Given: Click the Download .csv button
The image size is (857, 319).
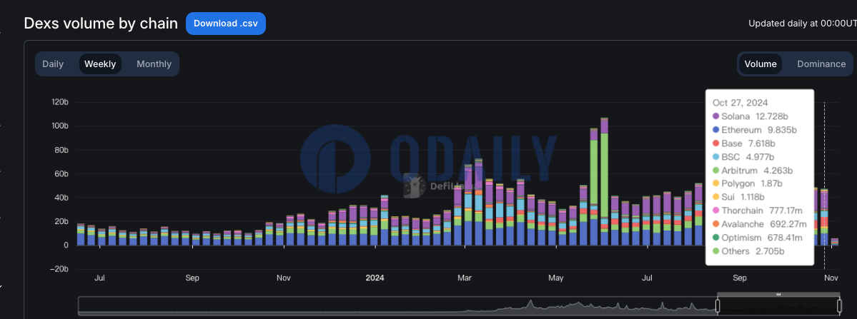Looking at the screenshot, I should 225,23.
